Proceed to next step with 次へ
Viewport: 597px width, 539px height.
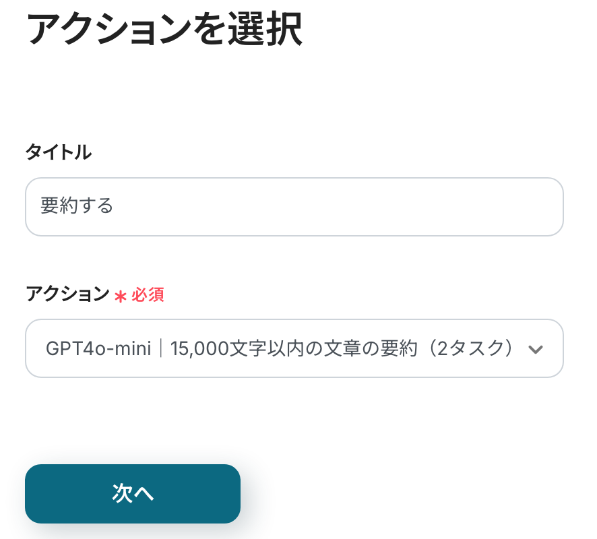click(133, 494)
